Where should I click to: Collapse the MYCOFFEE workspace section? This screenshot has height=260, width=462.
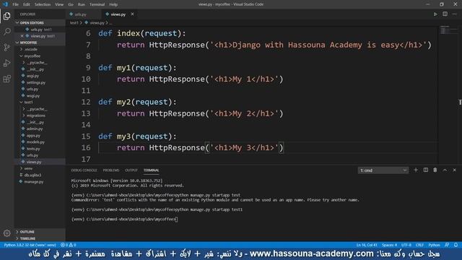tap(40, 43)
